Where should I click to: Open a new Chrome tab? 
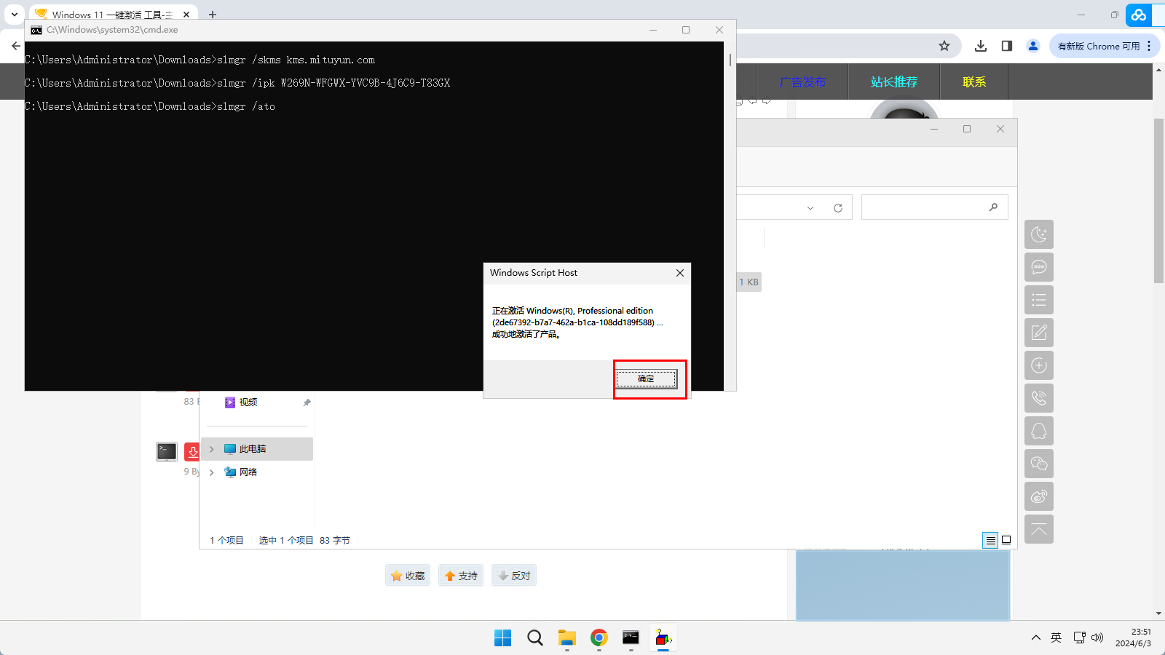[x=213, y=15]
